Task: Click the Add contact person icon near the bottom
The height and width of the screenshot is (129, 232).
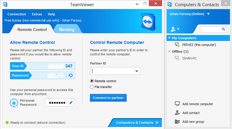Action: (177, 113)
